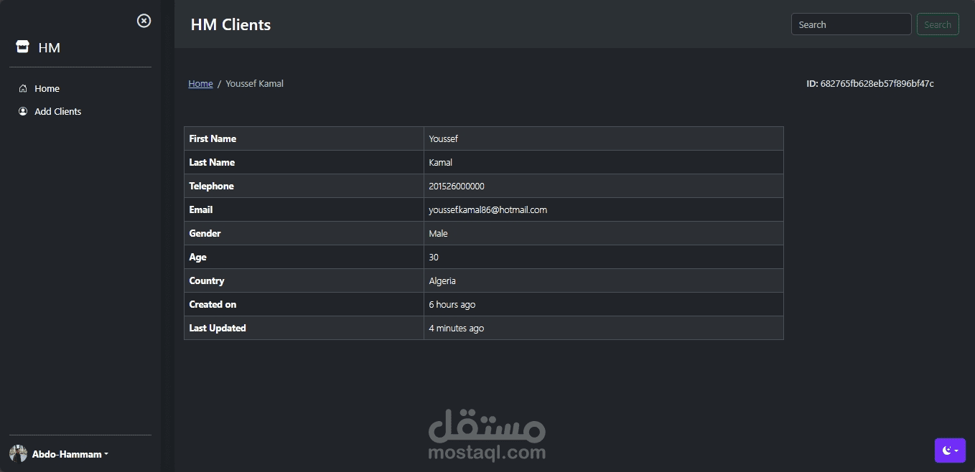The image size is (975, 472).
Task: Close the sidebar with the circled X icon
Action: coord(144,21)
